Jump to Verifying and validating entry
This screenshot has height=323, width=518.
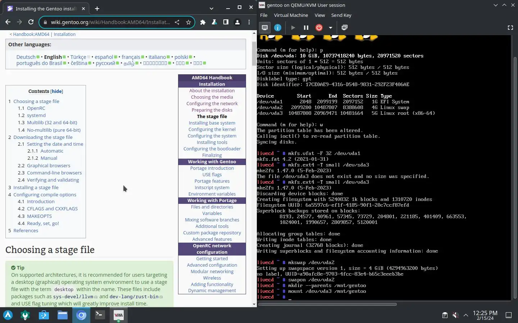pyautogui.click(x=53, y=180)
